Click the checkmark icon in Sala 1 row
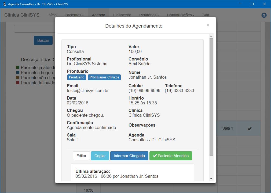 pos(250,128)
